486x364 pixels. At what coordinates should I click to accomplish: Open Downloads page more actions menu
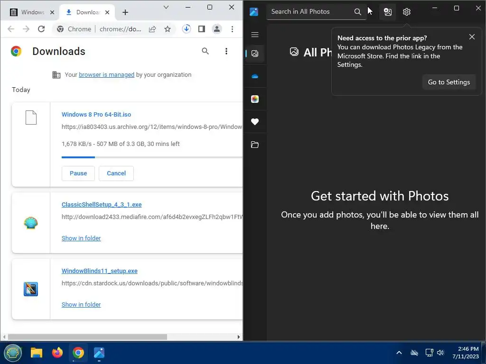pos(226,51)
